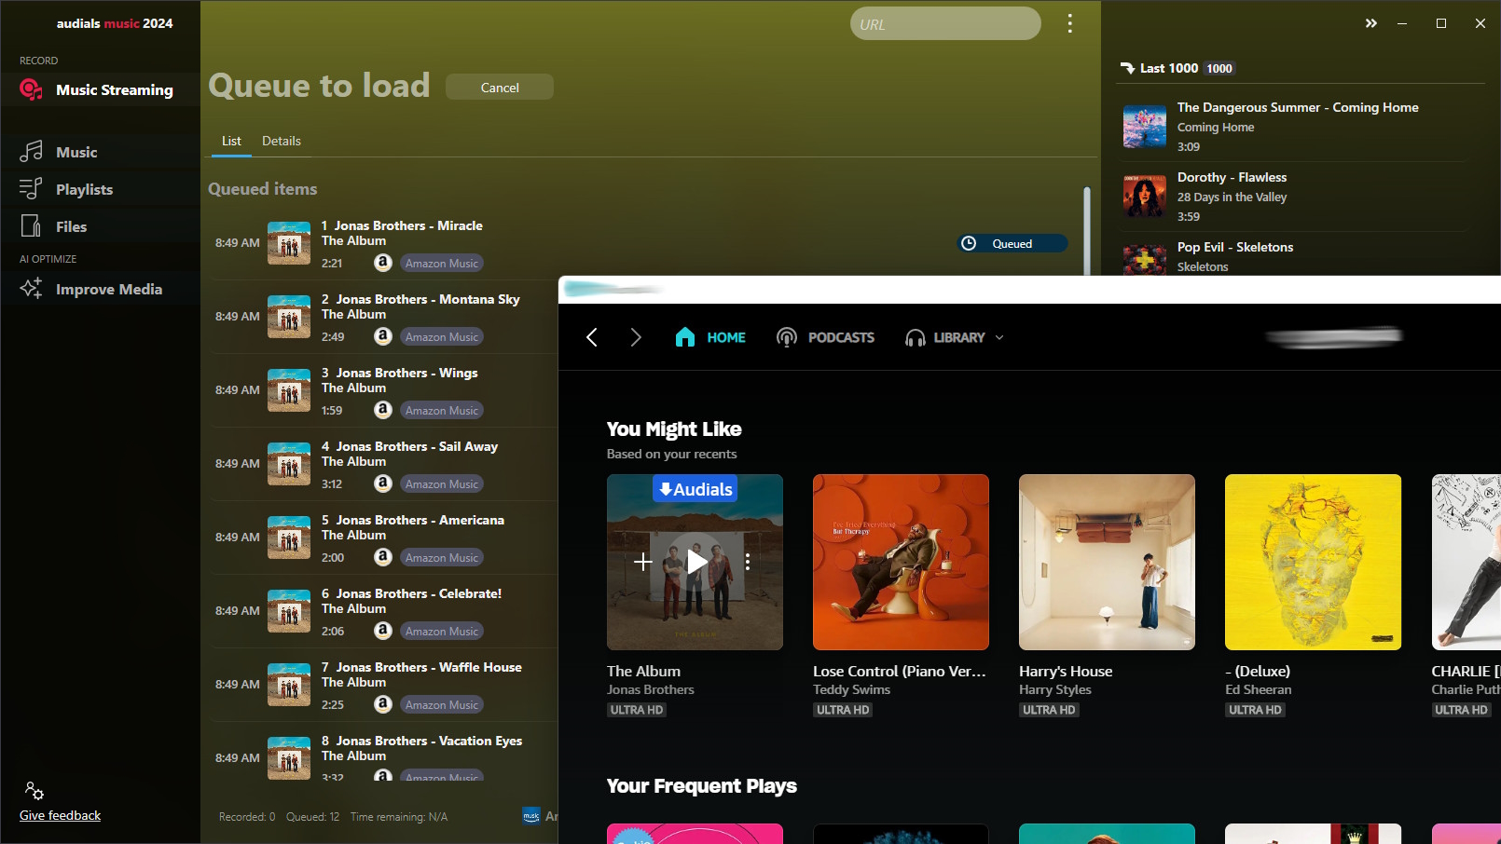Click the Last 1000 arrow icon
The height and width of the screenshot is (844, 1501).
pyautogui.click(x=1127, y=68)
